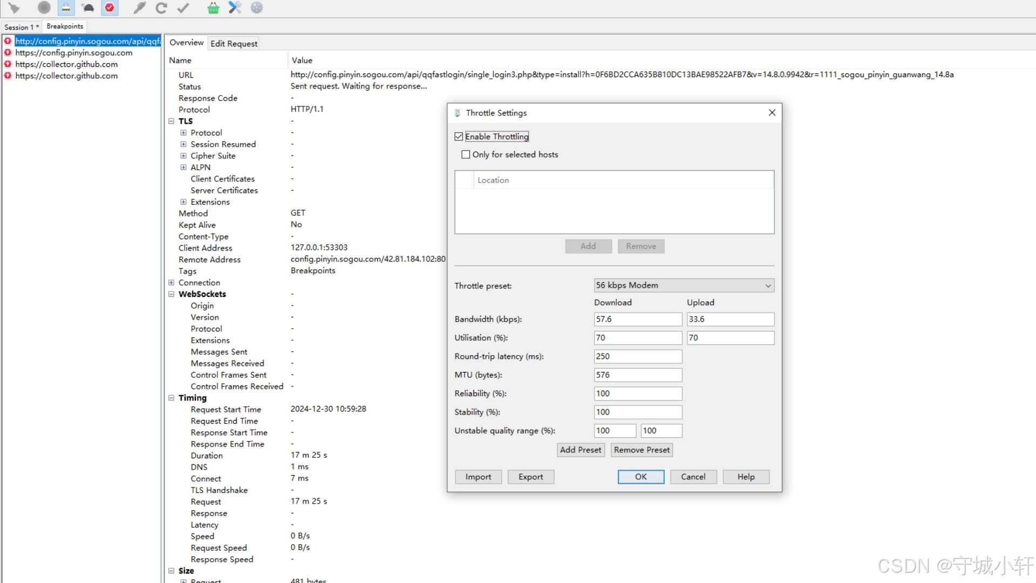Screen dimensions: 1036x583
Task: Click the Add Preset button
Action: [580, 450]
